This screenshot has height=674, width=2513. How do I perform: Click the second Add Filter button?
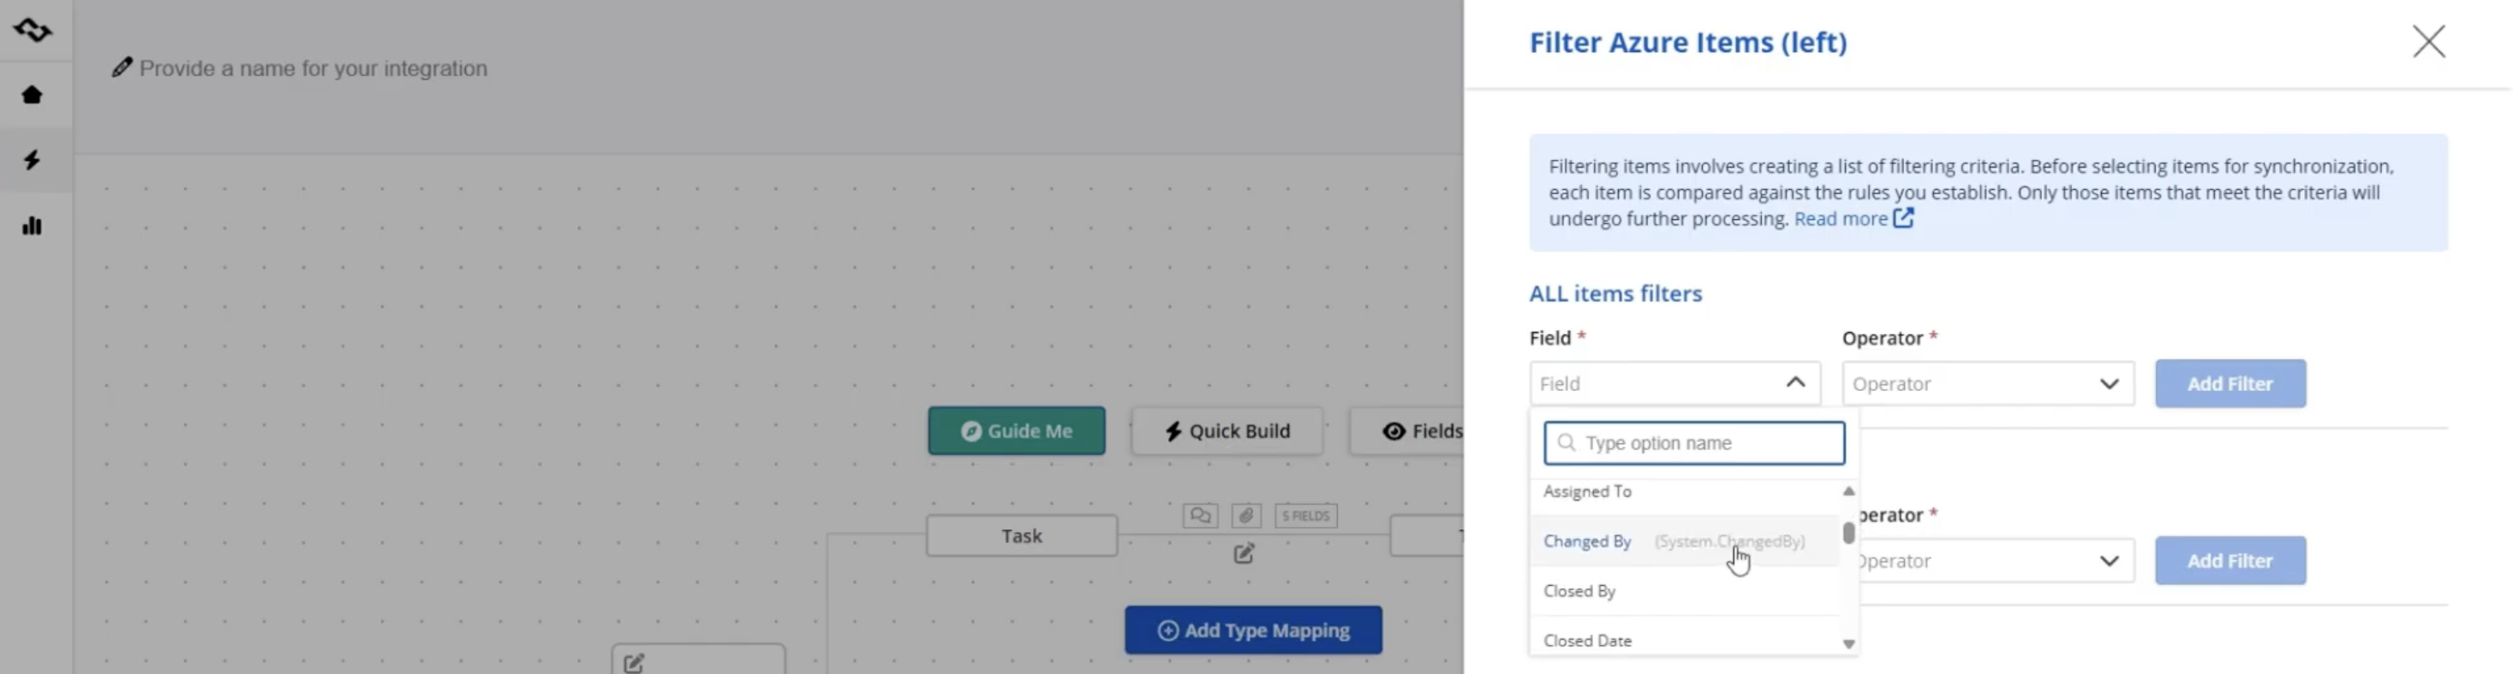(2230, 561)
